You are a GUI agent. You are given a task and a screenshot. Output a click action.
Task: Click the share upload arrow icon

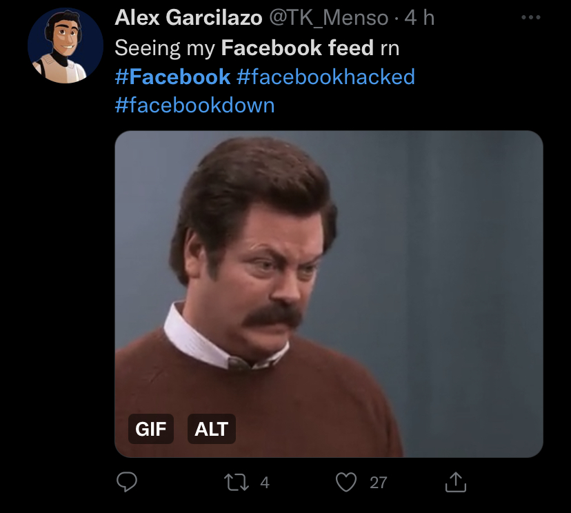pos(455,483)
